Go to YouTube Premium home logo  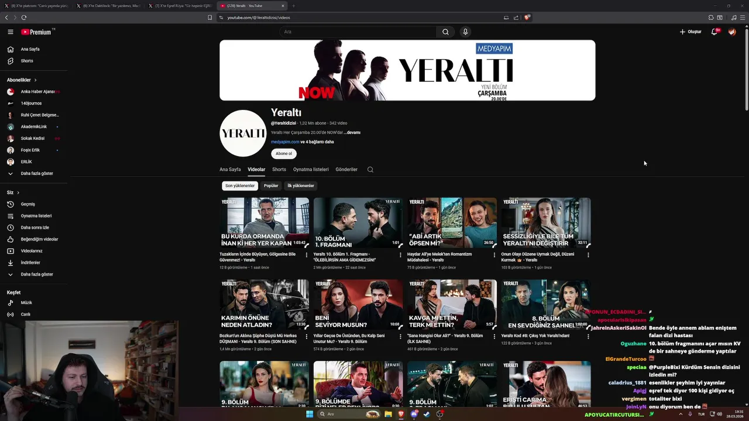pyautogui.click(x=36, y=32)
